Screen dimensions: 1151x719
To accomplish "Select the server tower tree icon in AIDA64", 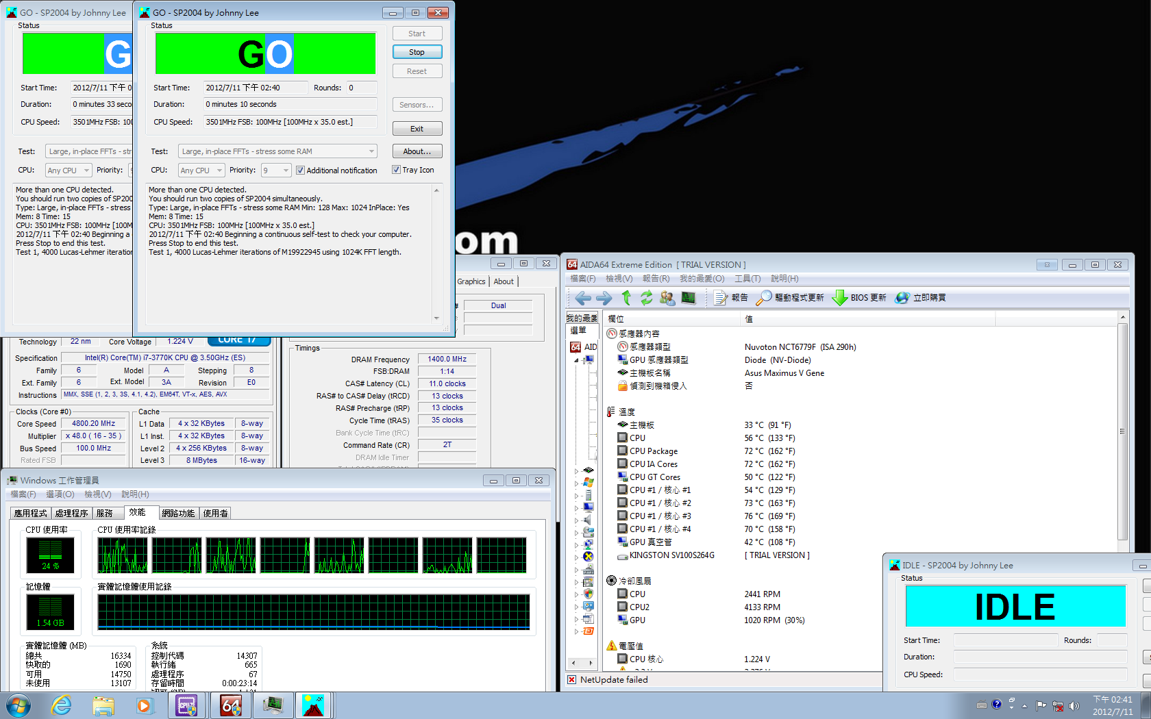I will [589, 494].
